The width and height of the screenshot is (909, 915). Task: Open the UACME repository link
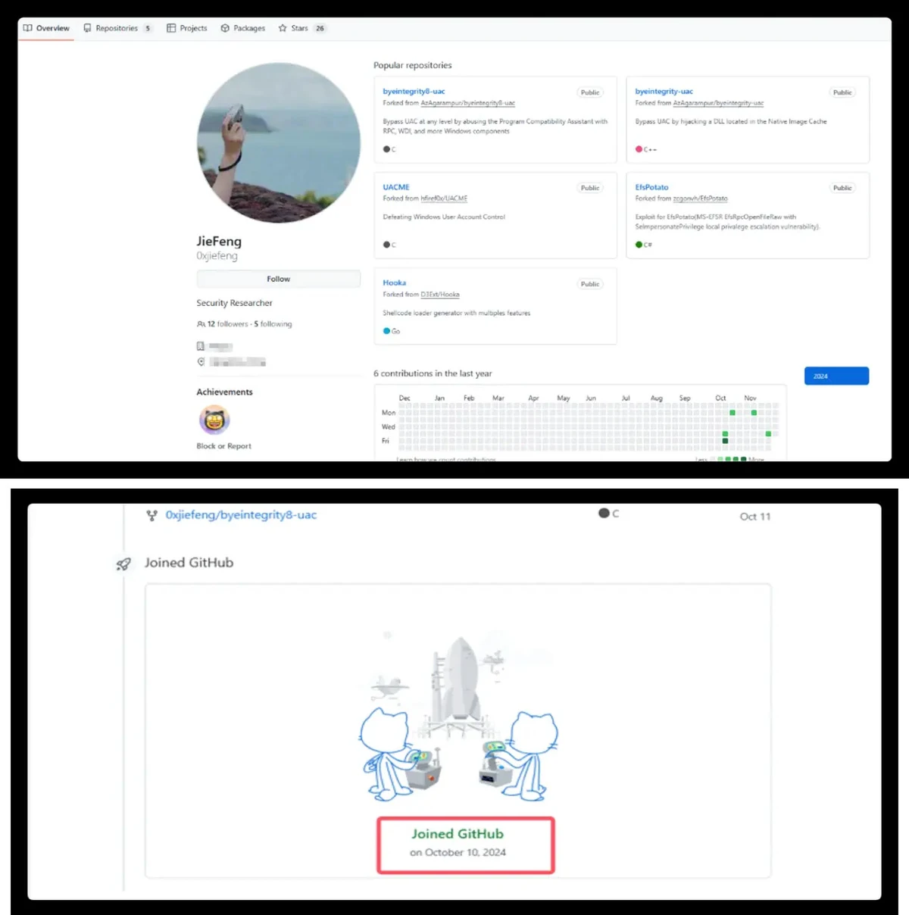[395, 187]
